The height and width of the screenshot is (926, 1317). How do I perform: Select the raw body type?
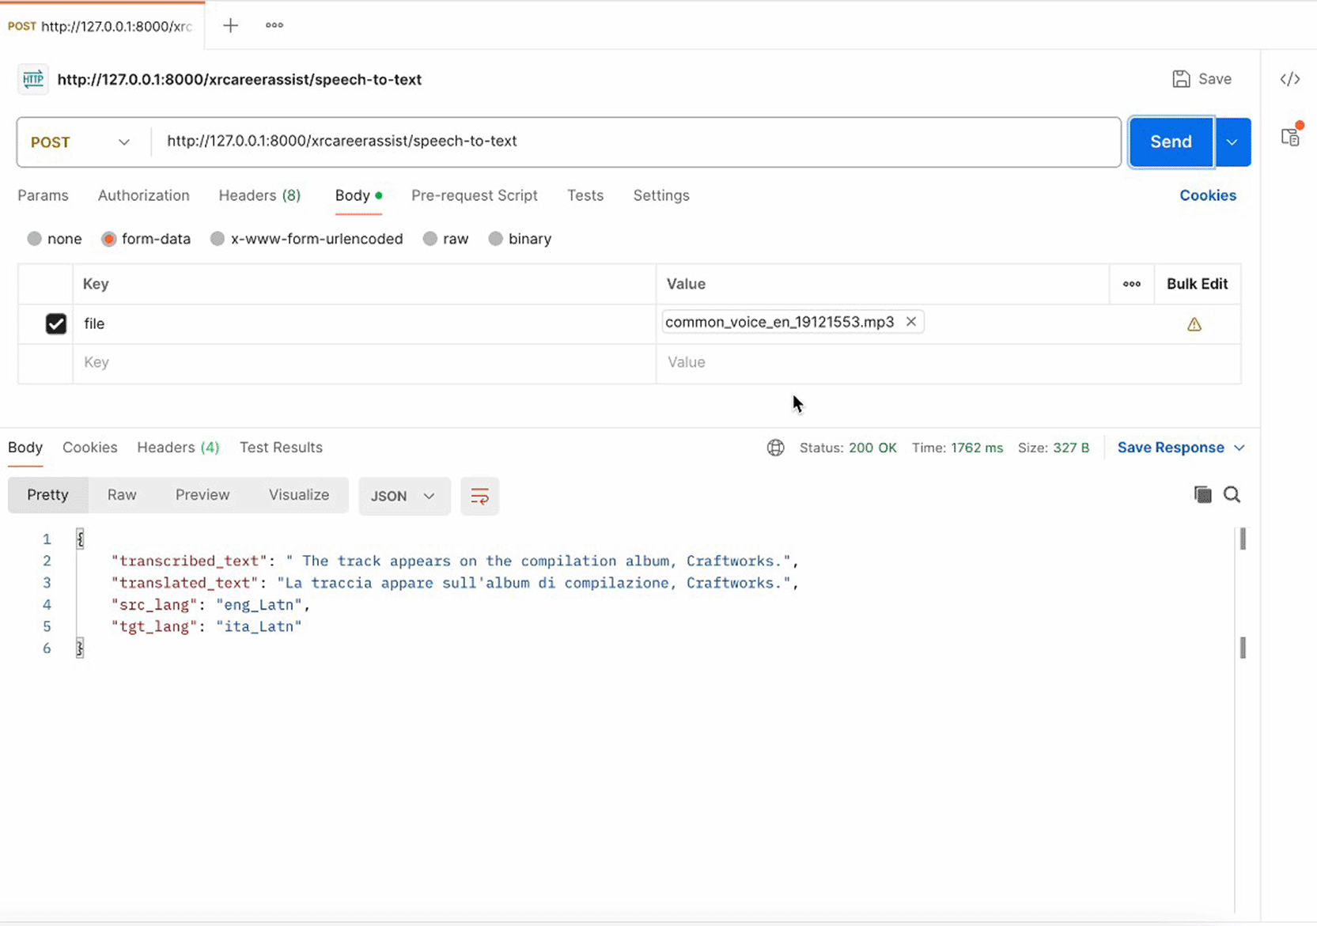tap(430, 239)
